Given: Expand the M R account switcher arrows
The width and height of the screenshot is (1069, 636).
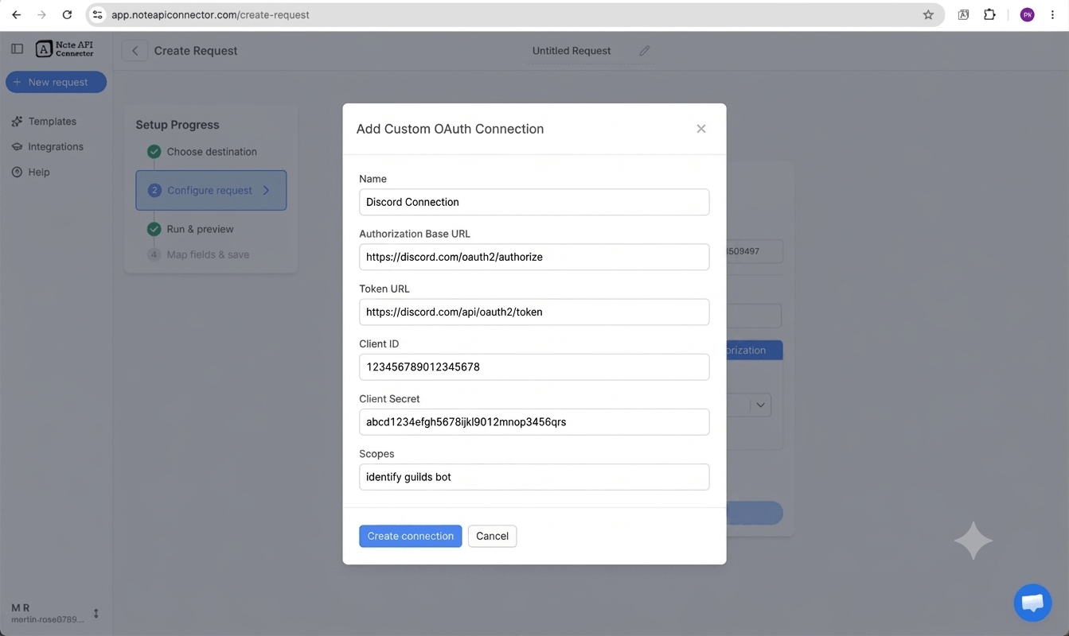Looking at the screenshot, I should (96, 613).
